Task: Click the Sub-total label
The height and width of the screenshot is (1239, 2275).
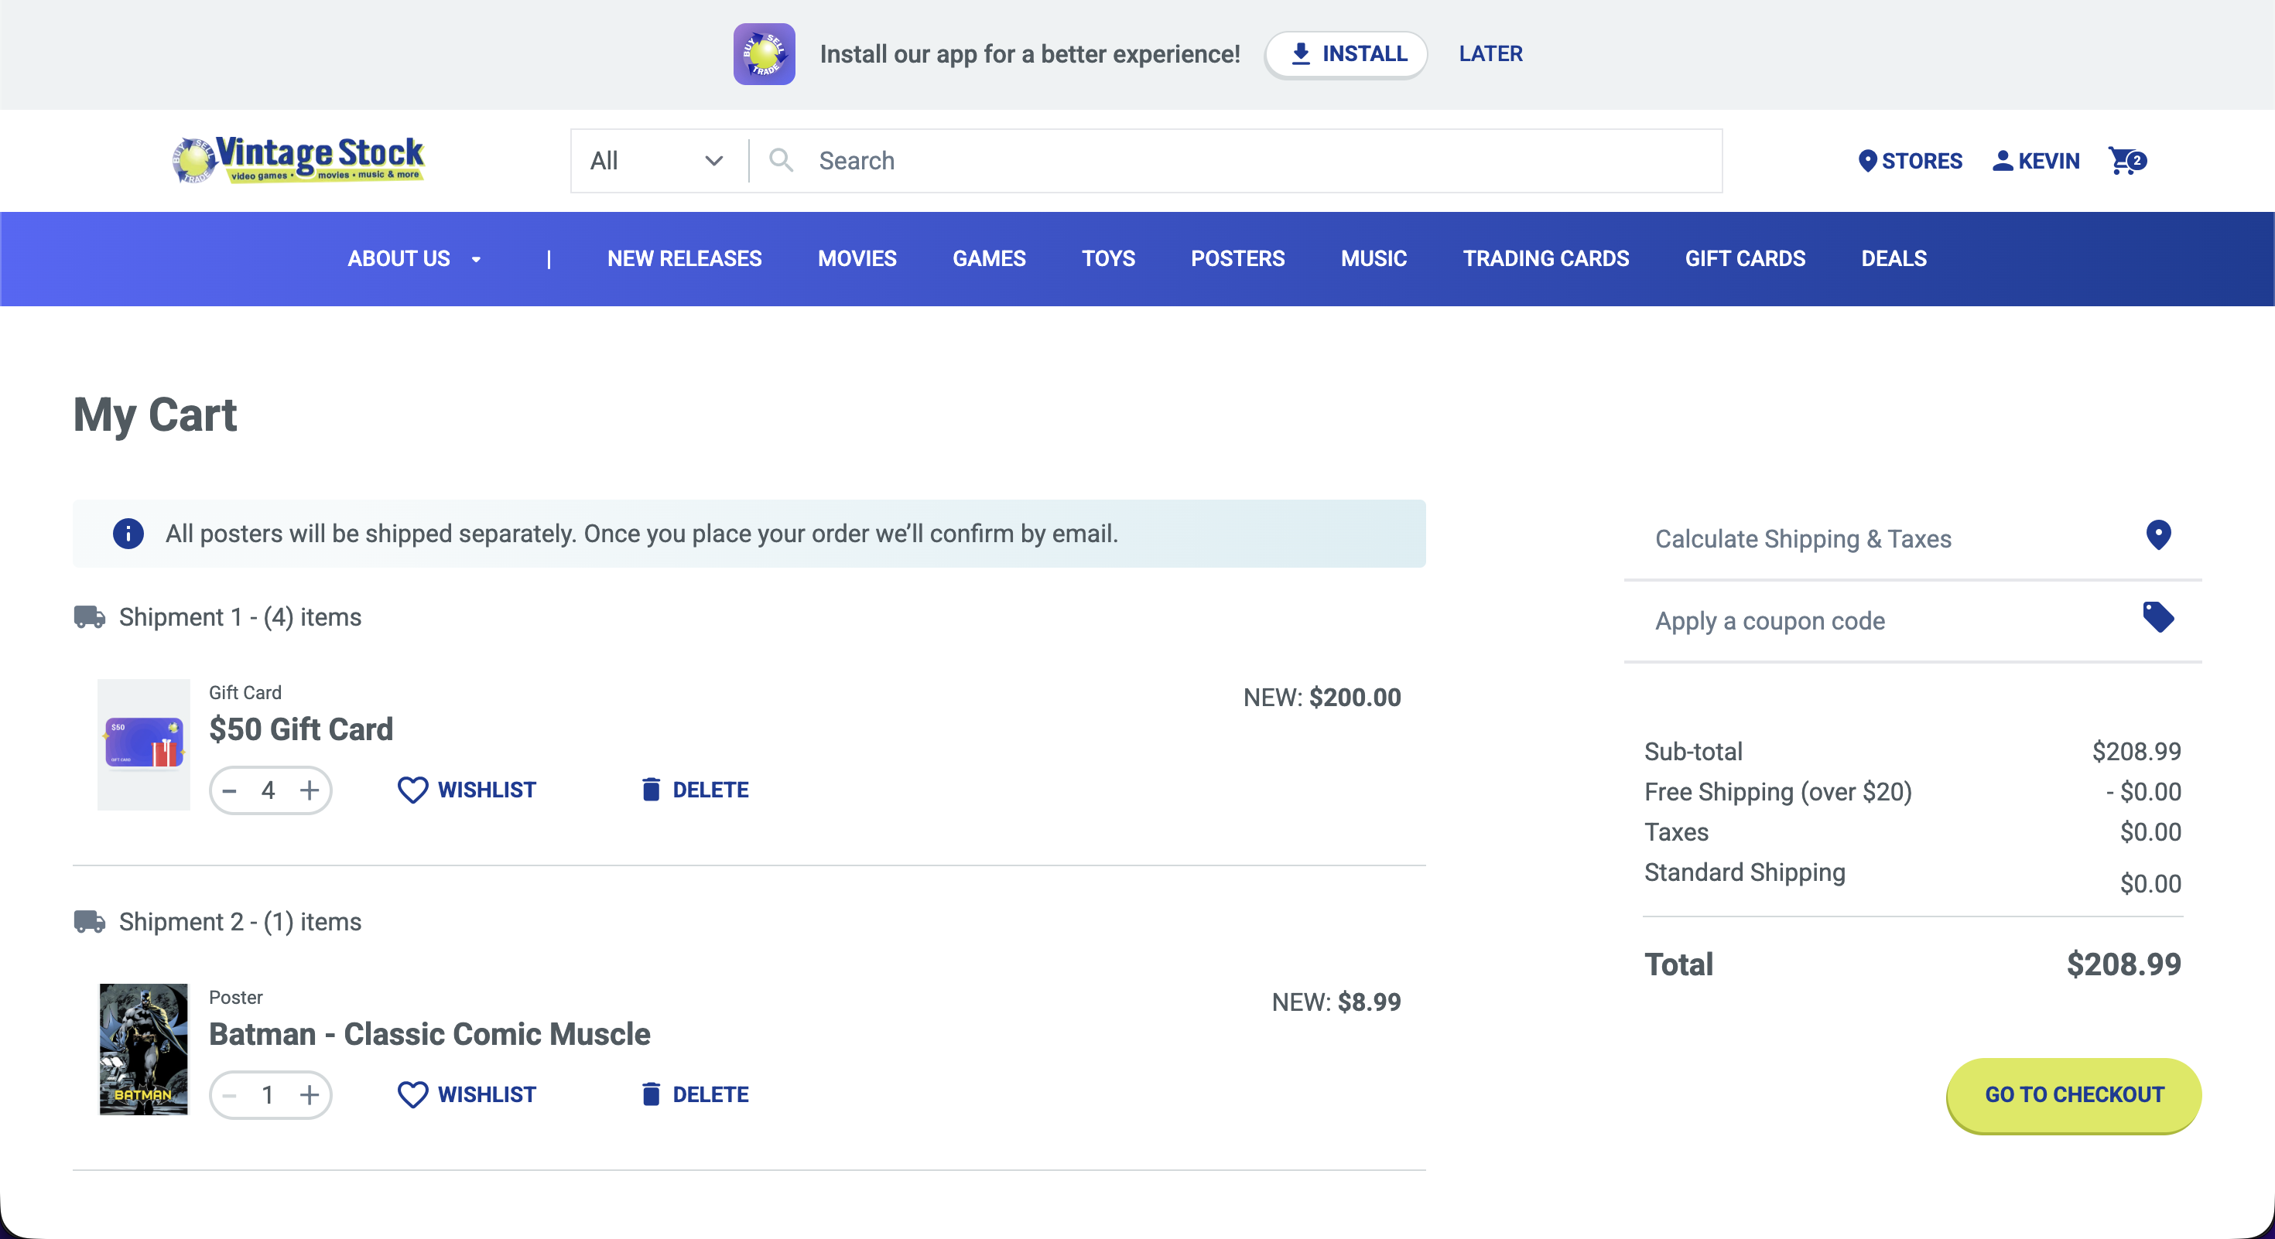Action: (x=1693, y=751)
